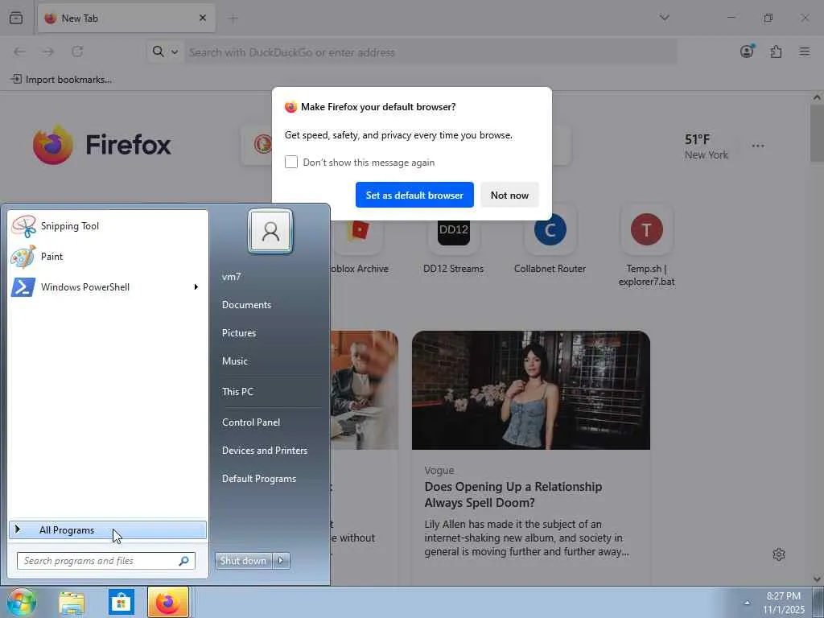Click Set as default browser button
This screenshot has width=824, height=618.
point(414,195)
